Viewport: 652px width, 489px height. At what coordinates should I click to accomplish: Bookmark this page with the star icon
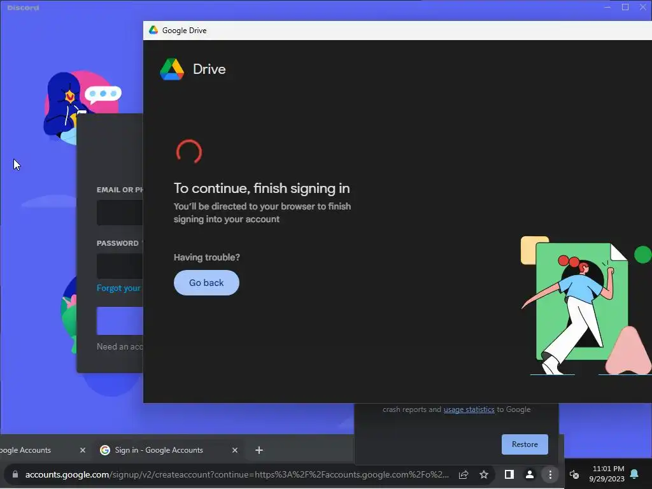(x=484, y=474)
